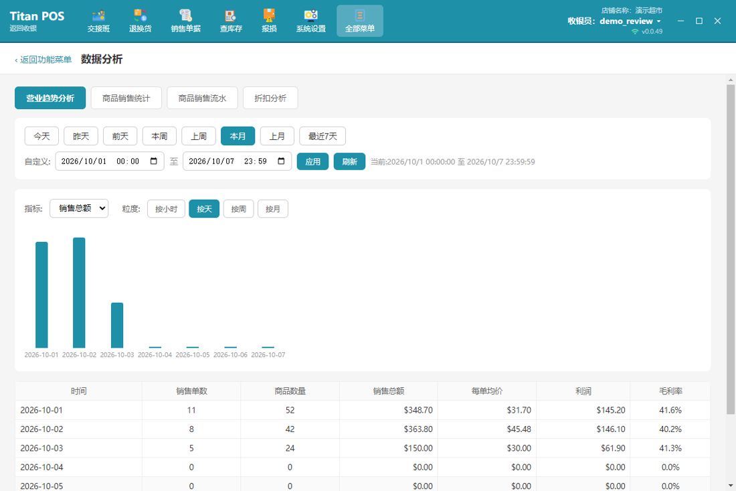The image size is (736, 491).
Task: Click the $363.80 sales total cell
Action: pos(389,429)
